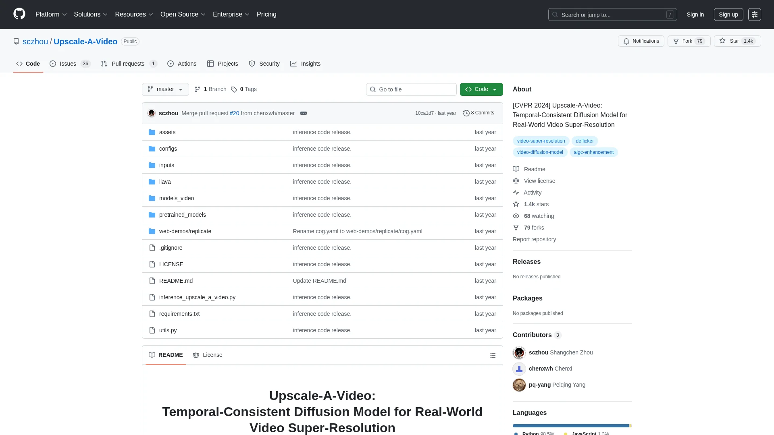
Task: Click sczhou contributor avatar
Action: click(519, 352)
